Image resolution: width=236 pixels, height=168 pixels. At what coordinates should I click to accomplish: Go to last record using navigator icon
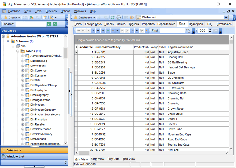point(103,30)
